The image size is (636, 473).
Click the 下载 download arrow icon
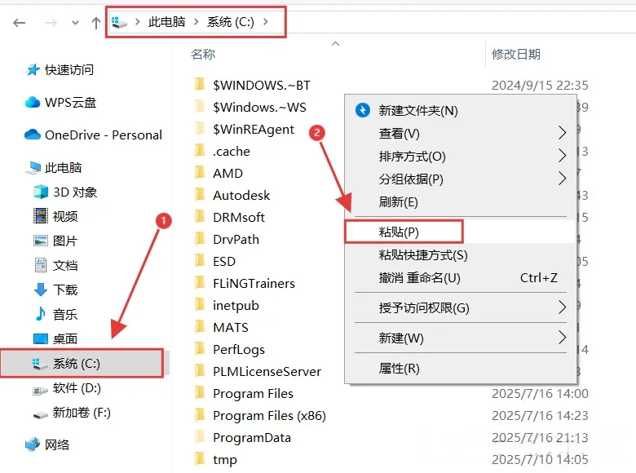(41, 290)
